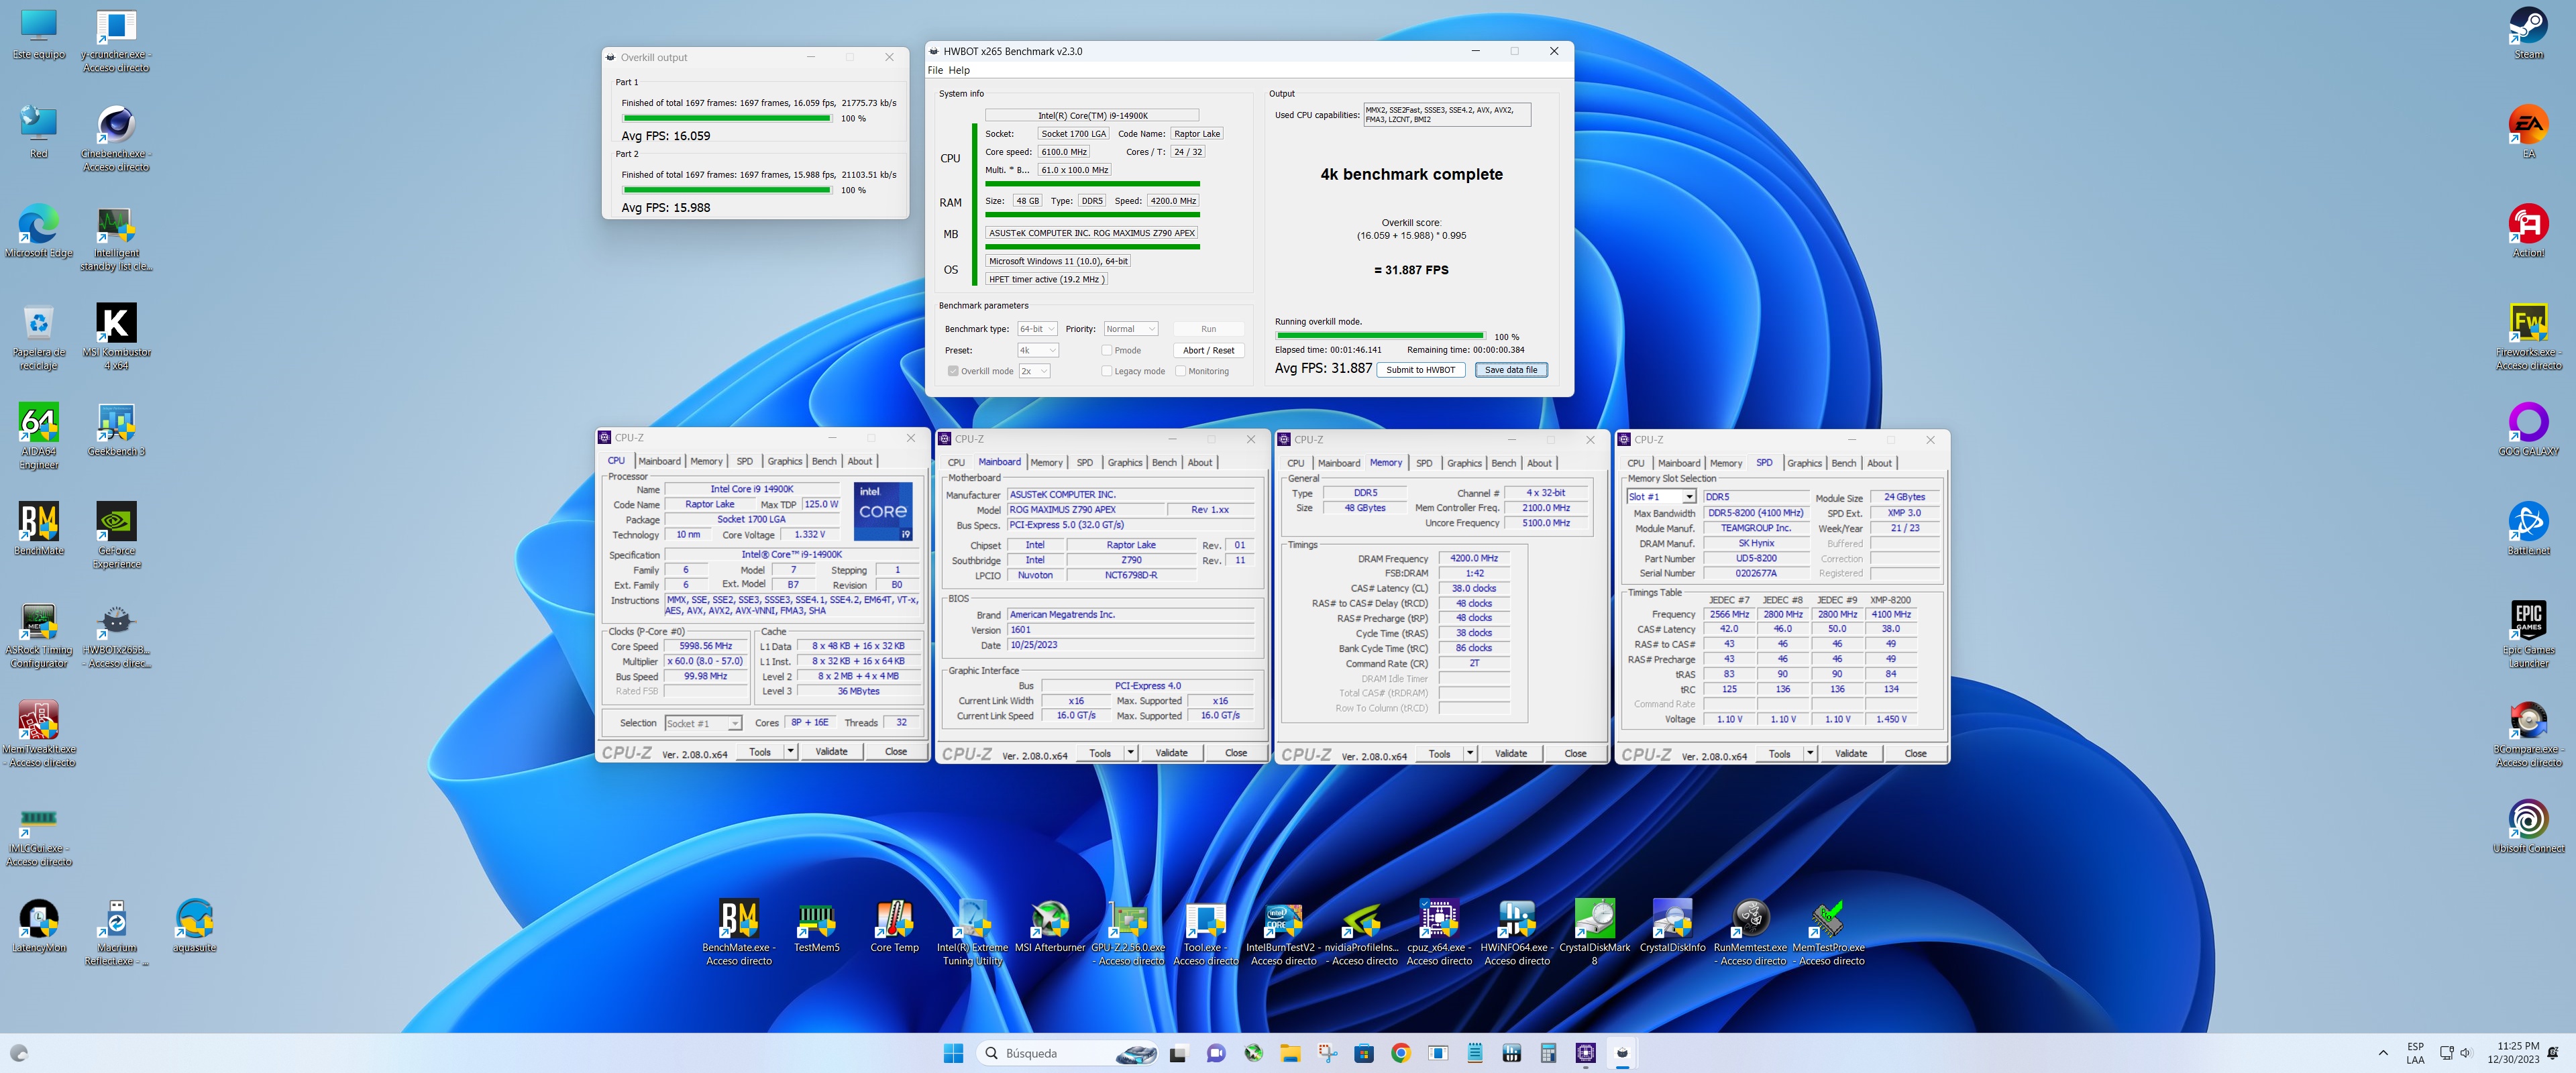2576x1073 pixels.
Task: Open the File menu in HWBOT x265
Action: point(935,70)
